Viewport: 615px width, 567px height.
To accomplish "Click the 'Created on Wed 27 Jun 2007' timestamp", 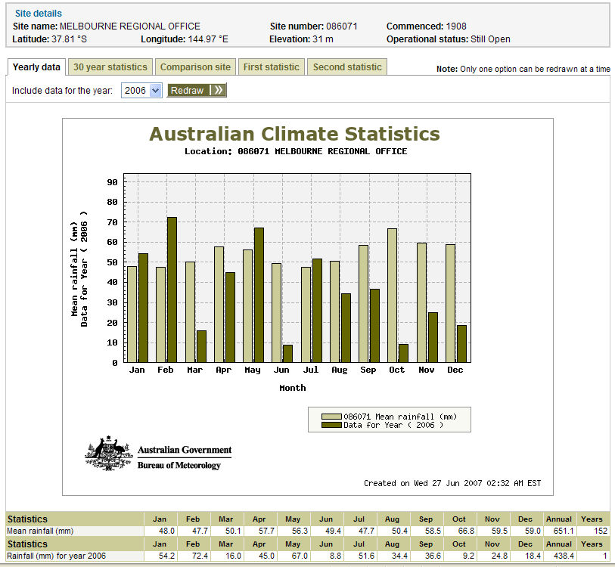I will pos(452,483).
